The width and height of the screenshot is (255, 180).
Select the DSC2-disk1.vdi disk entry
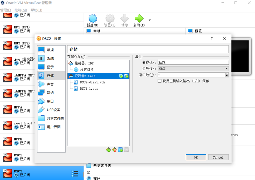(x=98, y=82)
